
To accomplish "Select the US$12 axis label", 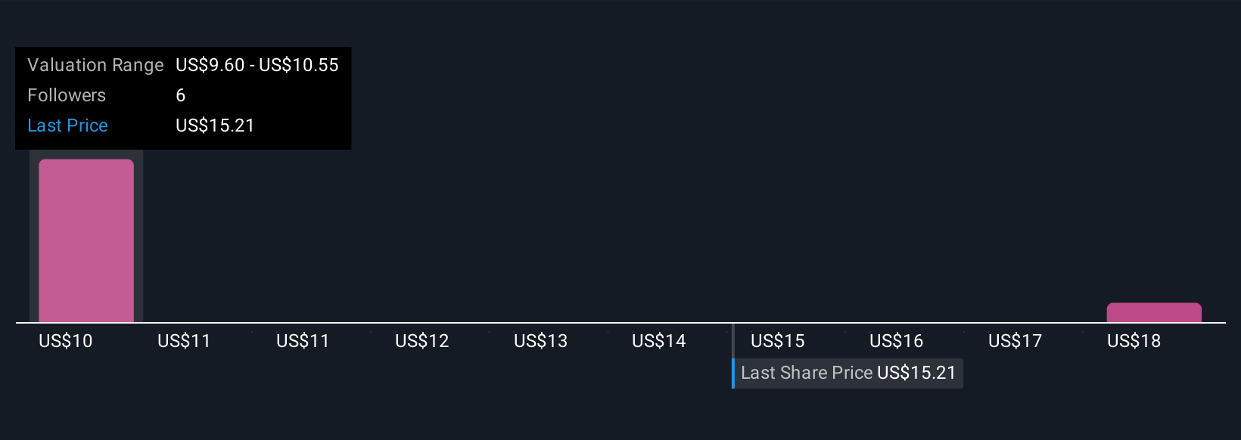I will [422, 341].
